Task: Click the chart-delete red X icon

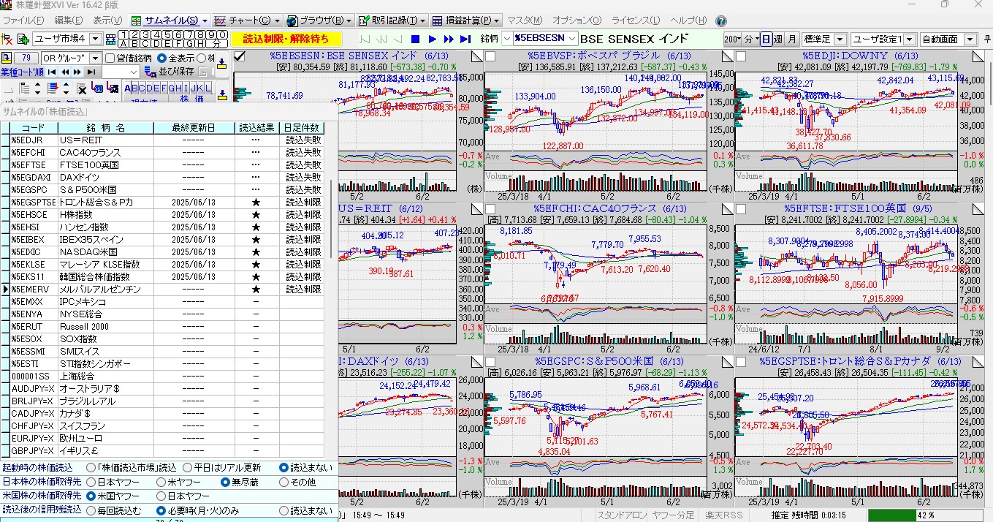Action: pos(7,39)
